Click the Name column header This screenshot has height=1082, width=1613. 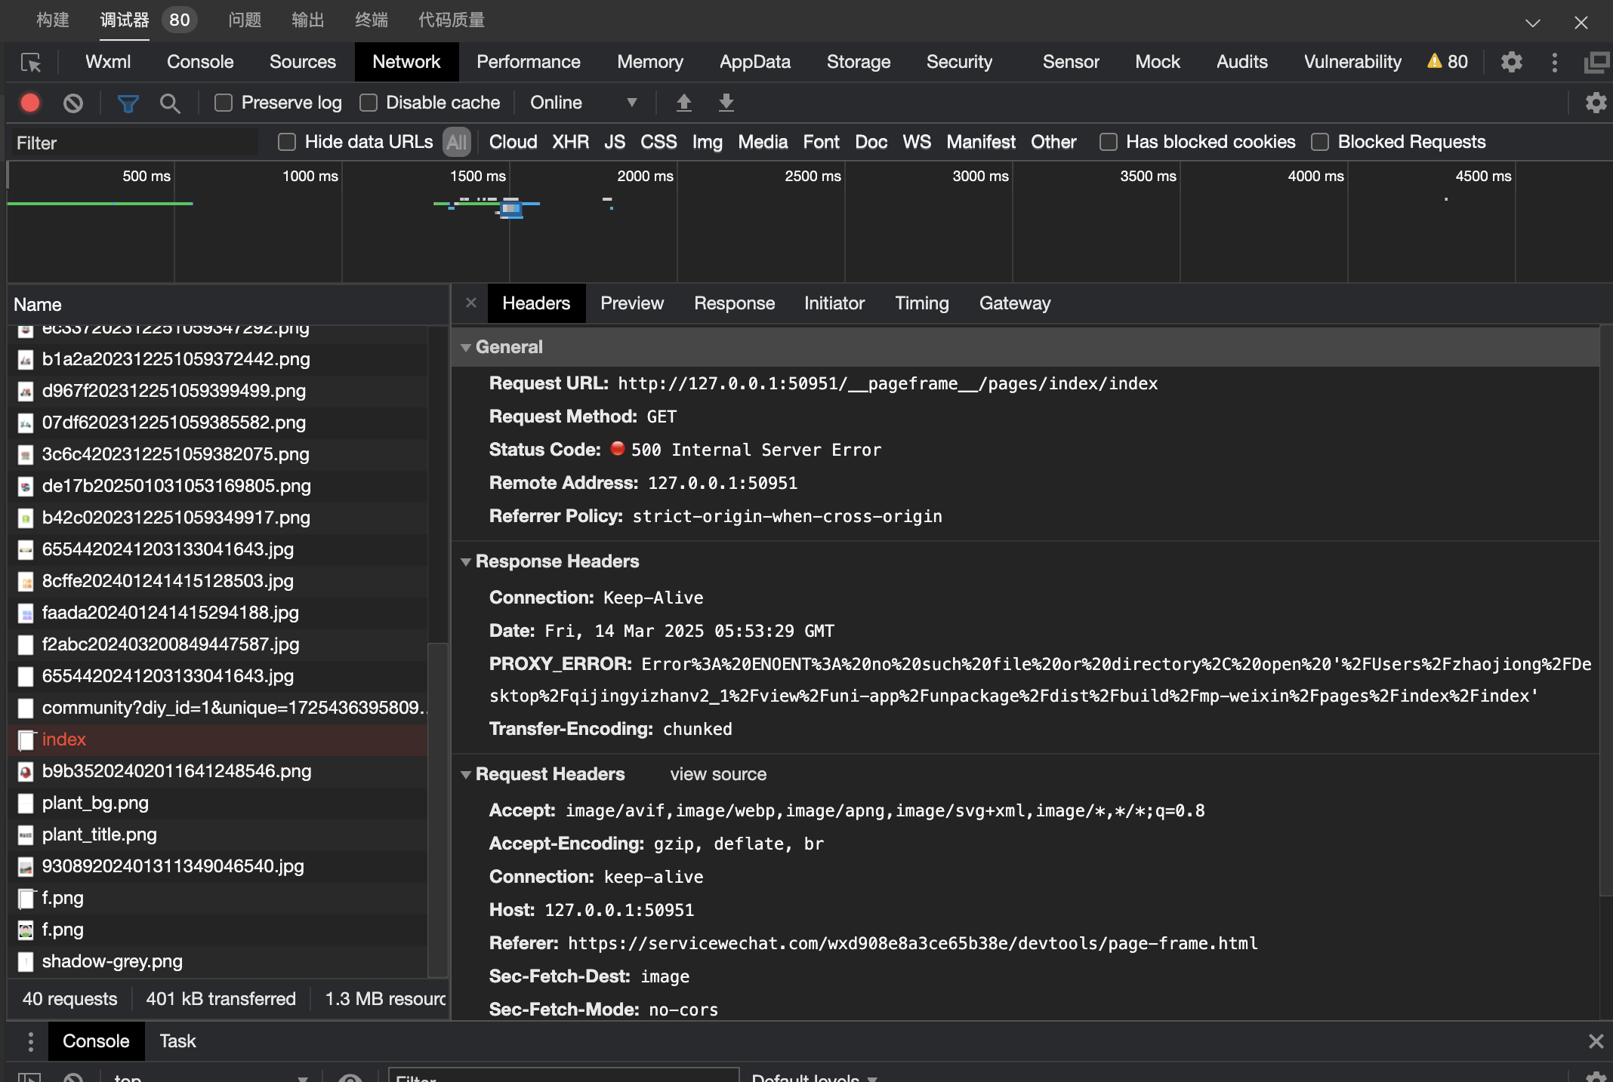click(228, 305)
